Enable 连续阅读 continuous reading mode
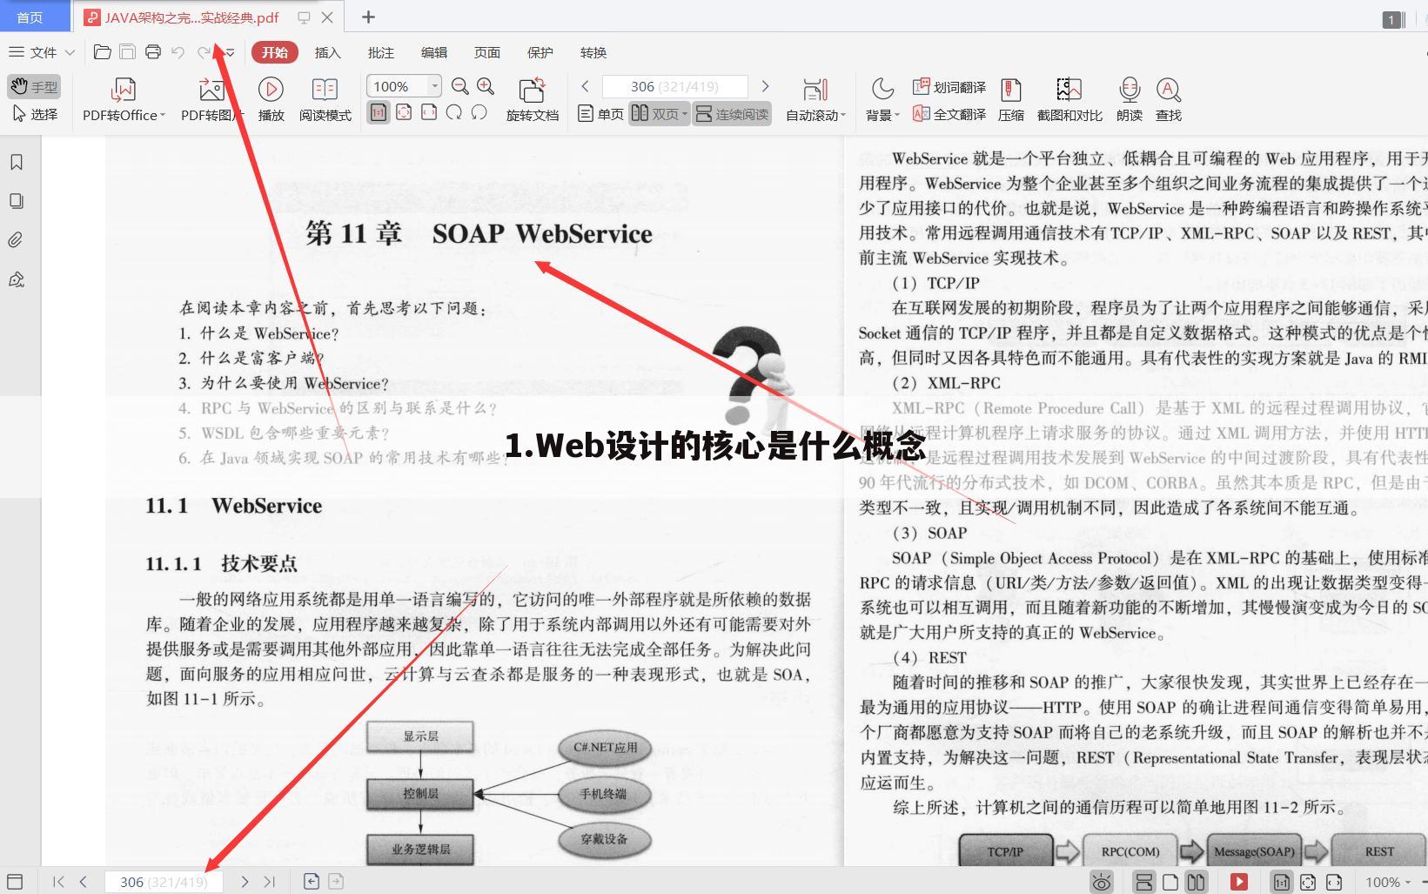This screenshot has width=1428, height=894. click(732, 113)
